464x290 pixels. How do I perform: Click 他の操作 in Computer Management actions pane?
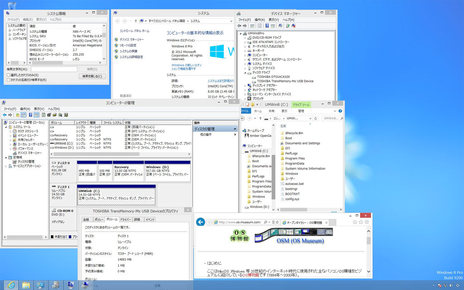point(206,135)
